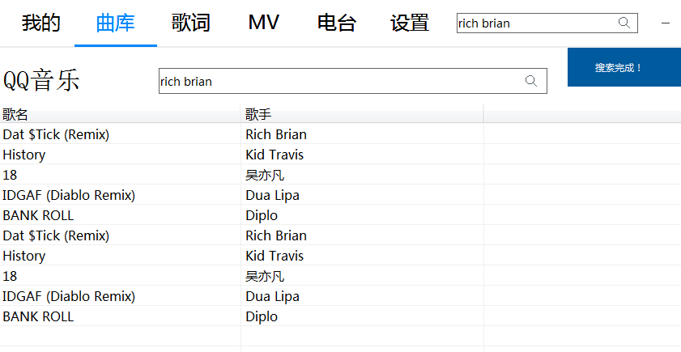This screenshot has height=352, width=681.
Task: Open the 设置 tab
Action: tap(410, 23)
